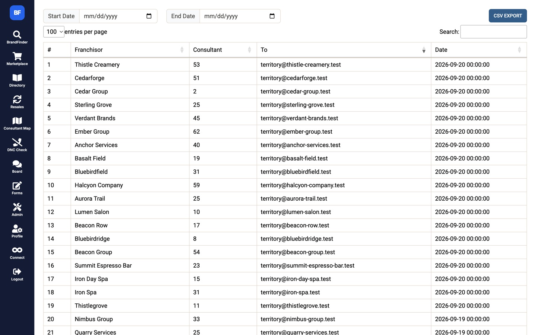The width and height of the screenshot is (536, 335).
Task: Change the entries per page dropdown
Action: [54, 32]
